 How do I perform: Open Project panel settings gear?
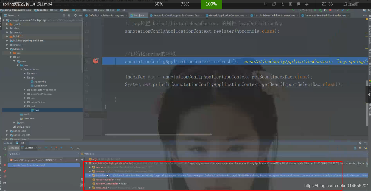(x=75, y=15)
